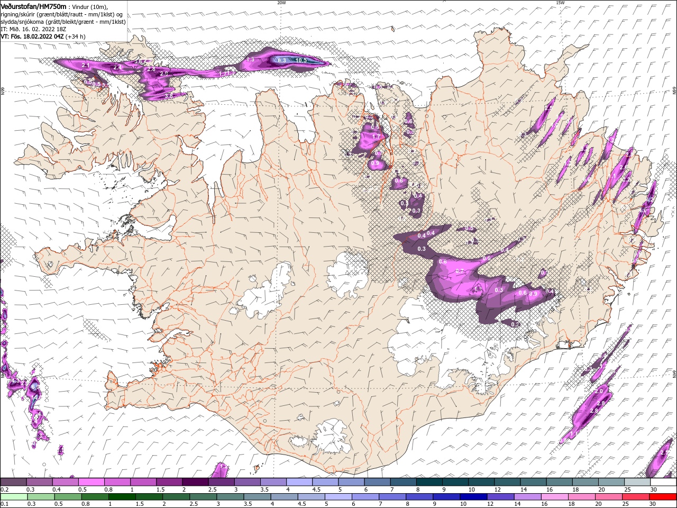
Task: Click the slydda/snjókoma legend description line
Action: coord(63,22)
